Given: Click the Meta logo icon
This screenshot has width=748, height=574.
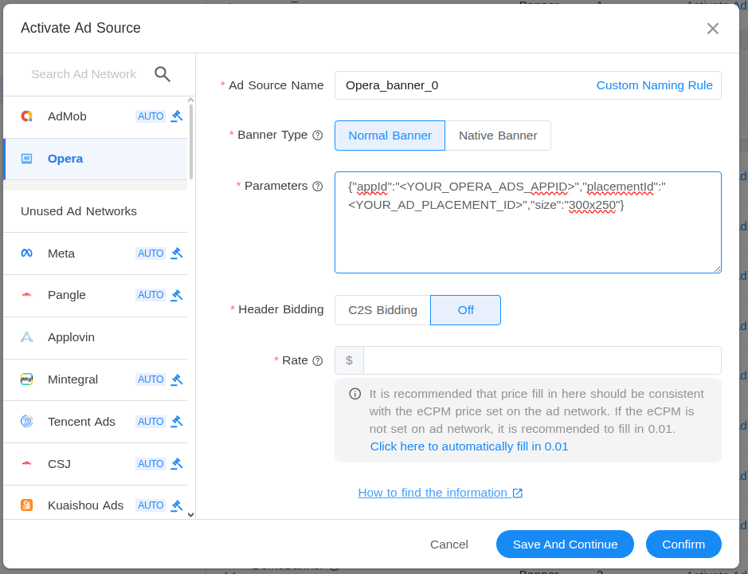Looking at the screenshot, I should coord(27,253).
